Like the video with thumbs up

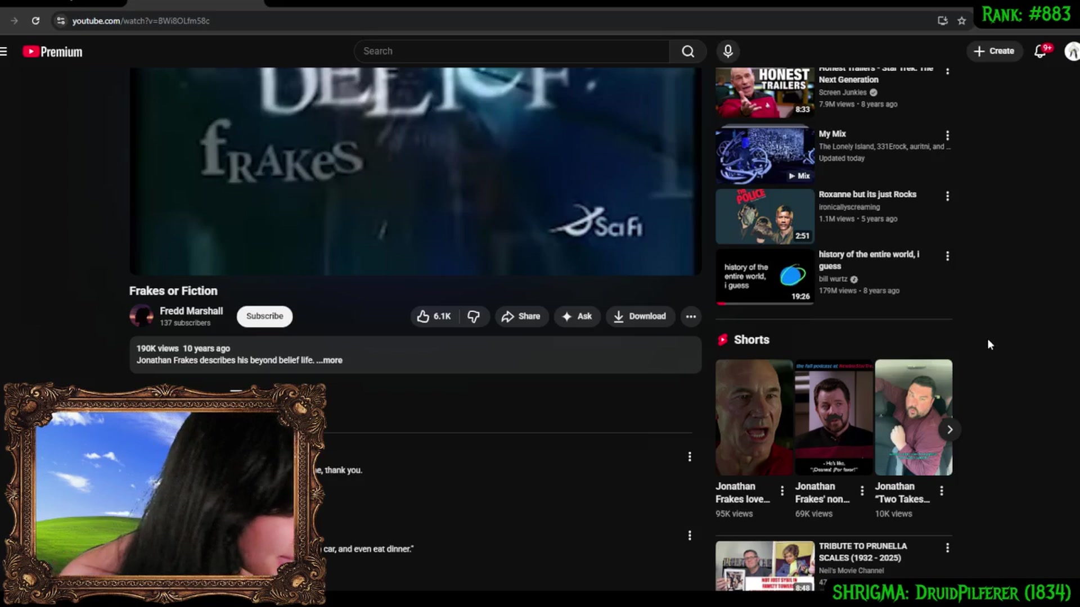coord(434,316)
